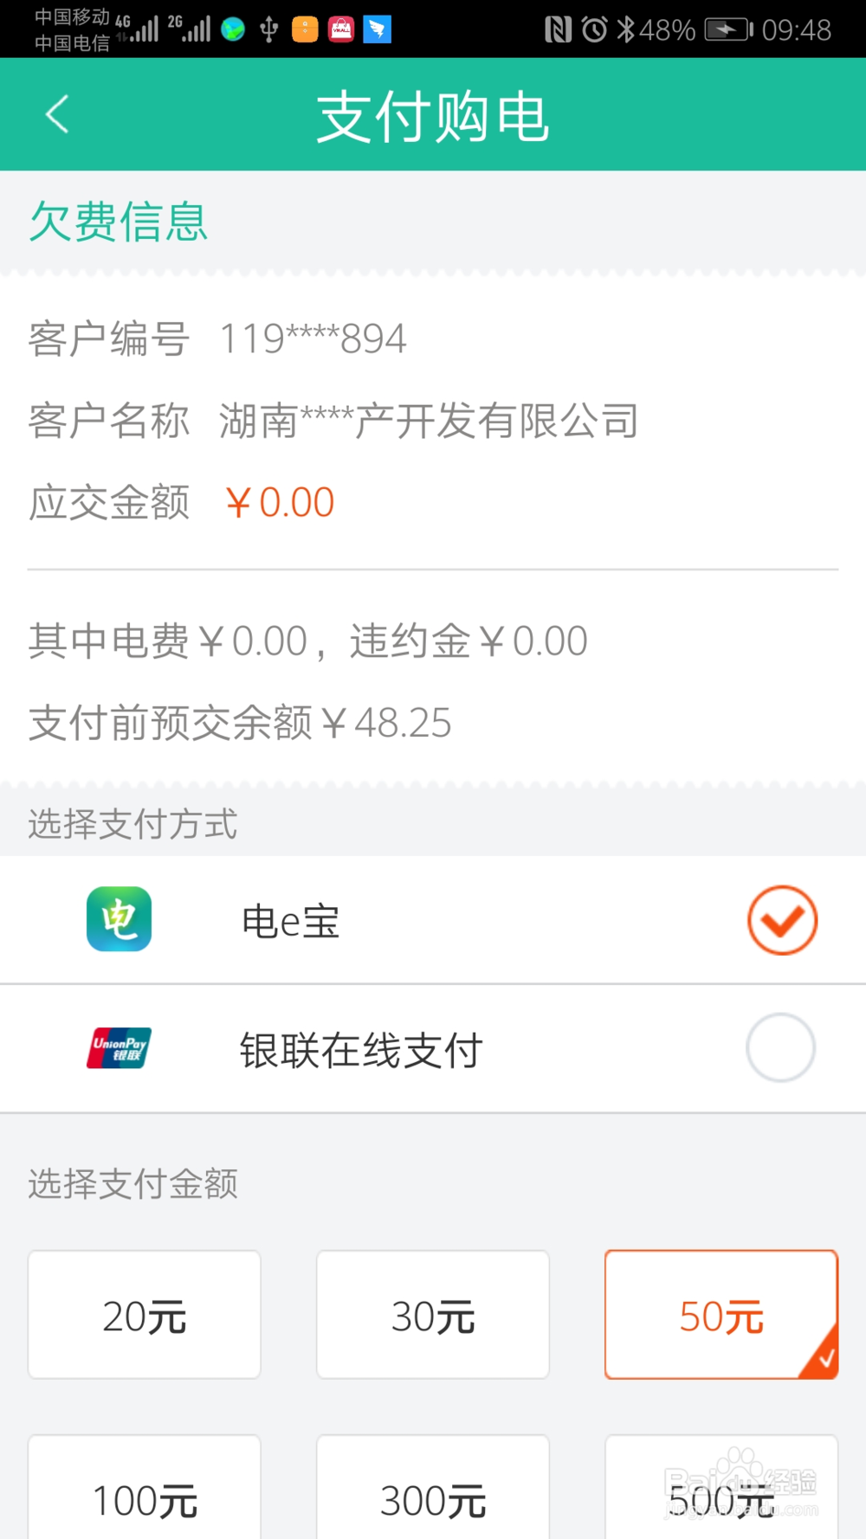
Task: Select 银联在线支付 radio button
Action: (x=780, y=1047)
